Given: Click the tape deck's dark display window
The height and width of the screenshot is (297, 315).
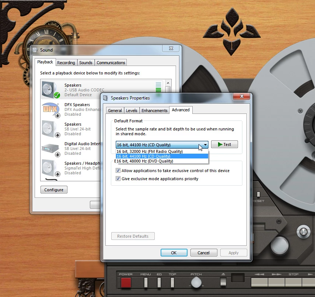Looking at the screenshot, I should [238, 278].
